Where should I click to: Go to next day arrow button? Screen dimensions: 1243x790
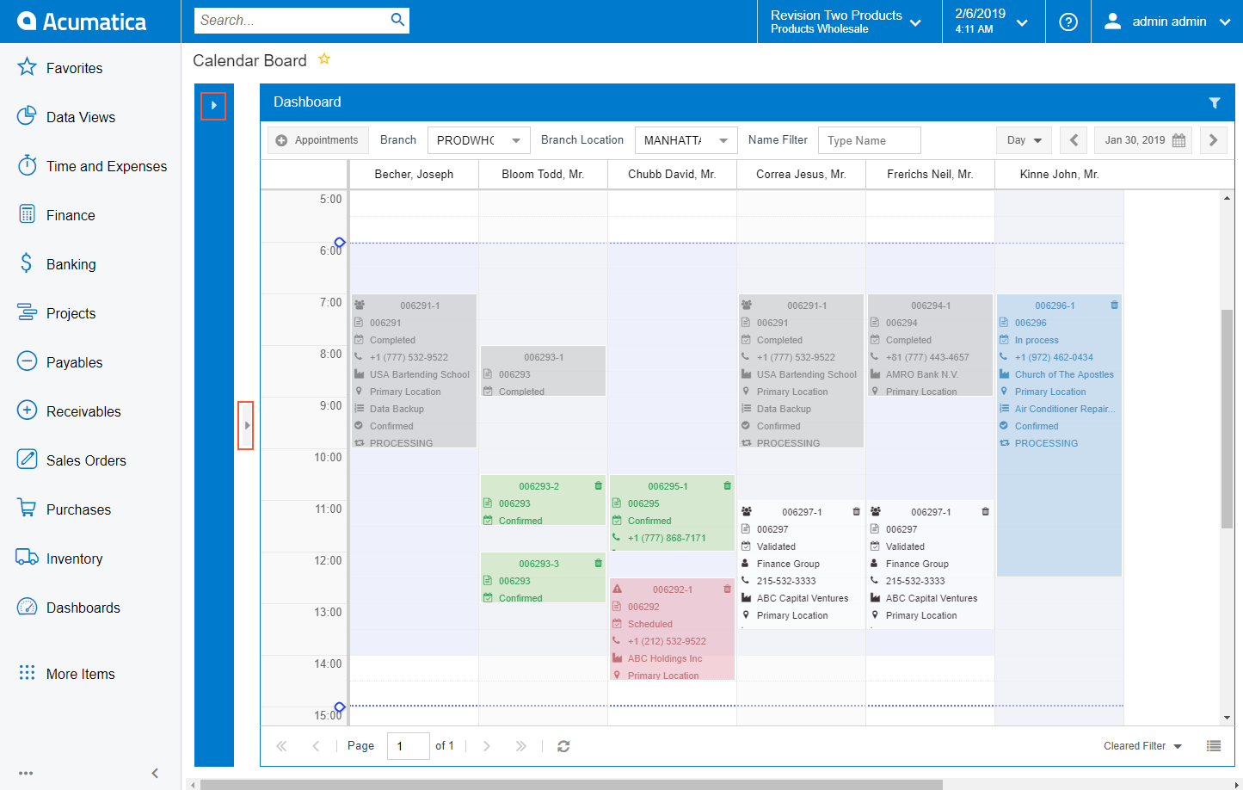pos(1213,140)
